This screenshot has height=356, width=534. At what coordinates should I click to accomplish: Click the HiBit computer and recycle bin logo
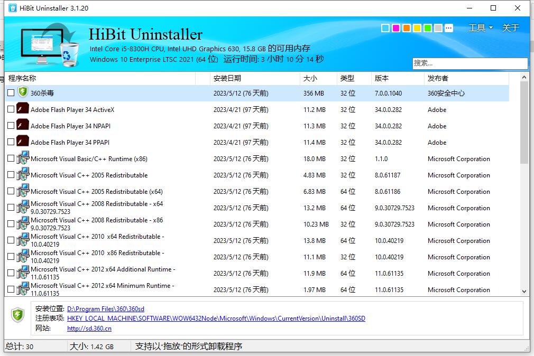tap(50, 44)
